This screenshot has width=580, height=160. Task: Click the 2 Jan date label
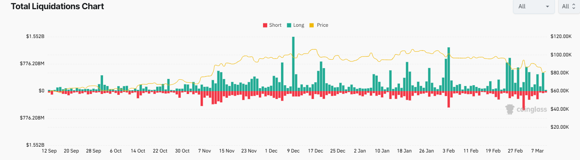click(360, 151)
